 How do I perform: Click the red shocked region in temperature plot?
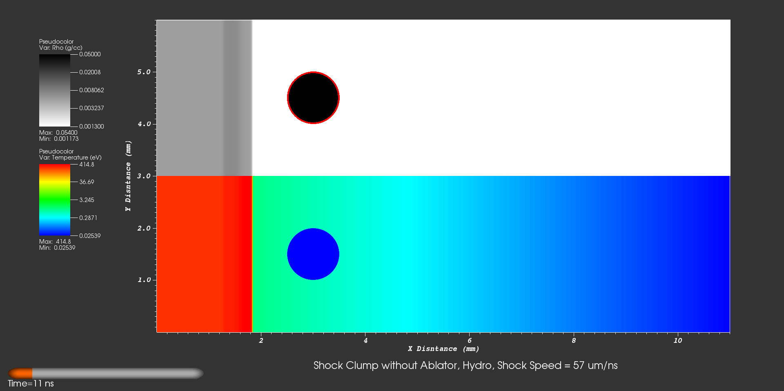point(204,254)
